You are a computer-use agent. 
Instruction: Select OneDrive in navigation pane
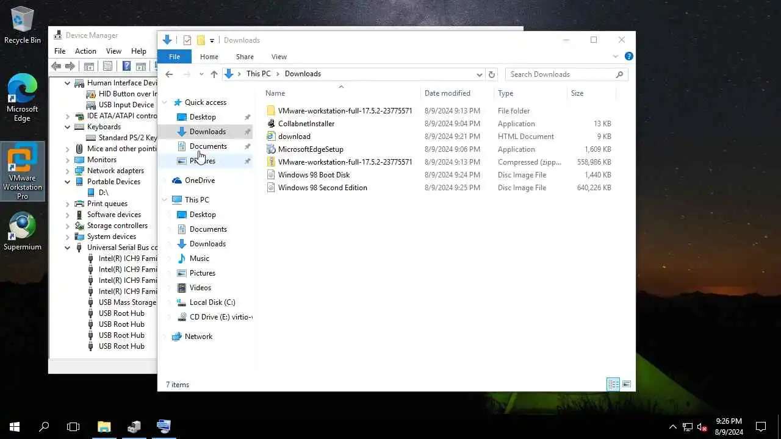pyautogui.click(x=200, y=180)
